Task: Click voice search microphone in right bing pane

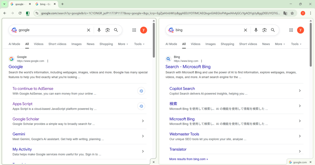Action: click(256, 30)
